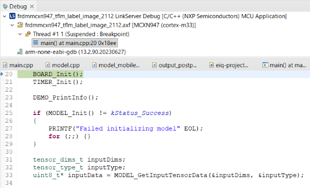Close the Debug view tab
Viewport: 310px width, 188px height.
point(32,7)
